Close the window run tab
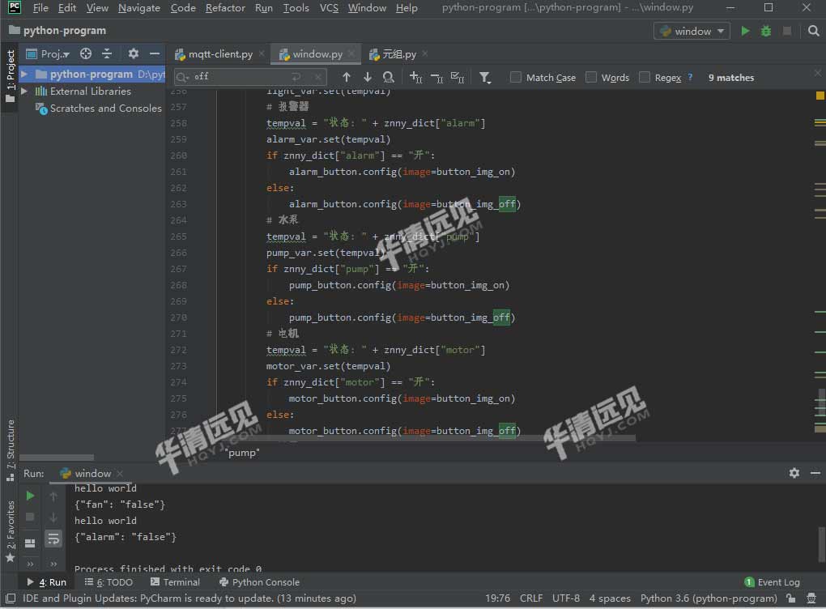Viewport: 826px width, 609px height. click(x=120, y=473)
